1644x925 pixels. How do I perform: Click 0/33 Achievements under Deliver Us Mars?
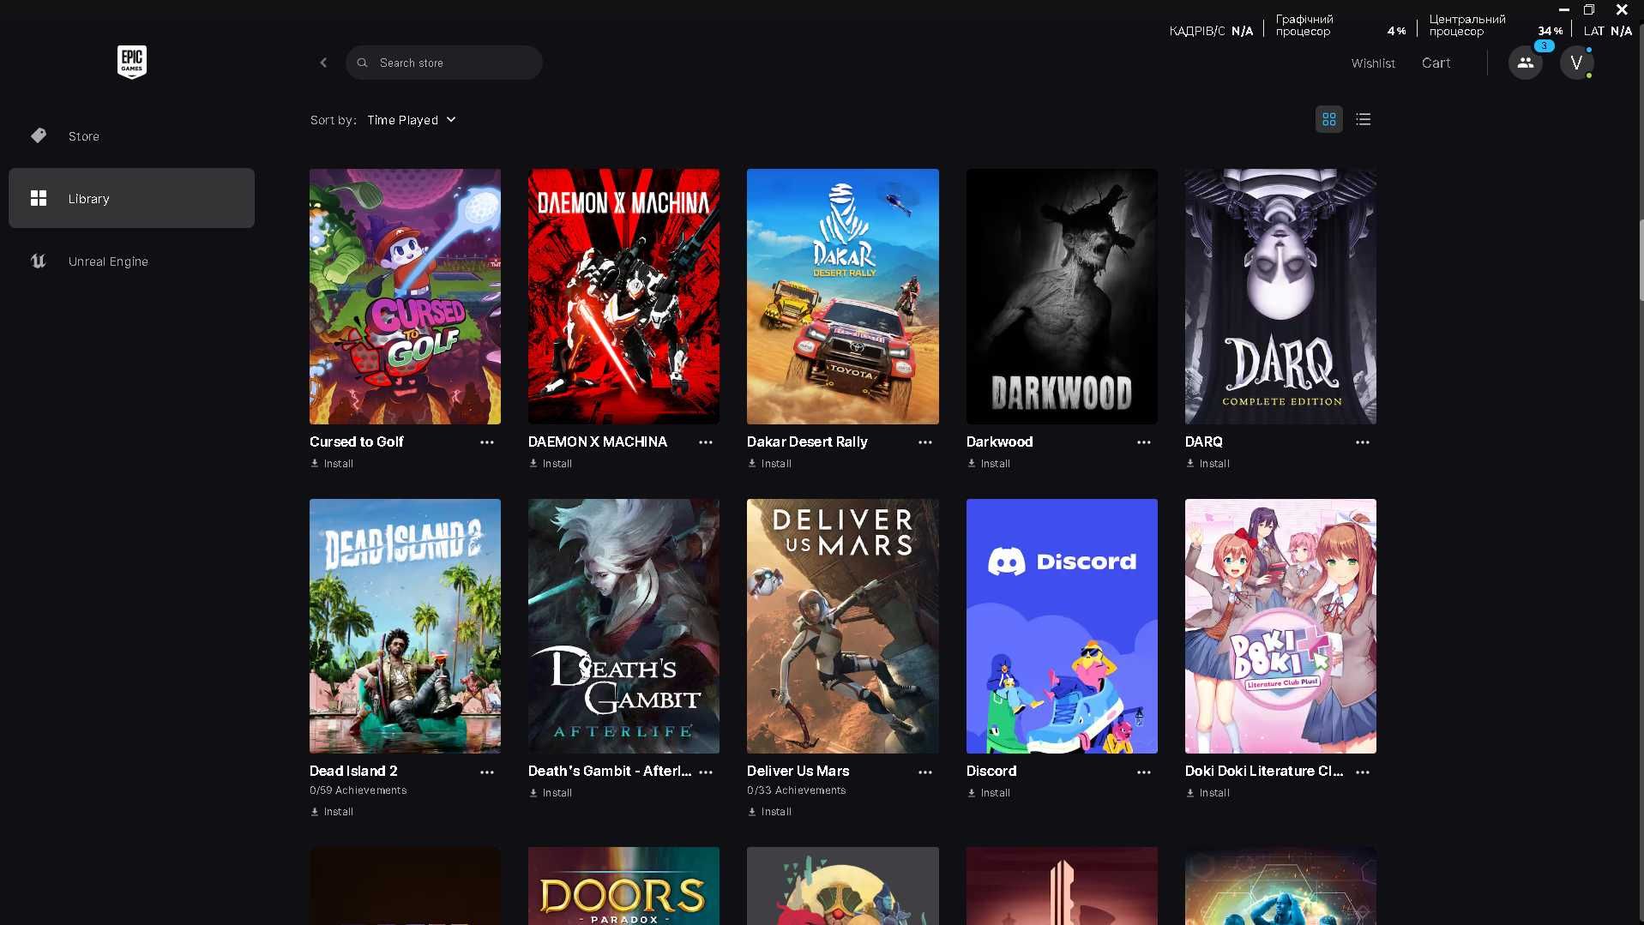pos(797,790)
